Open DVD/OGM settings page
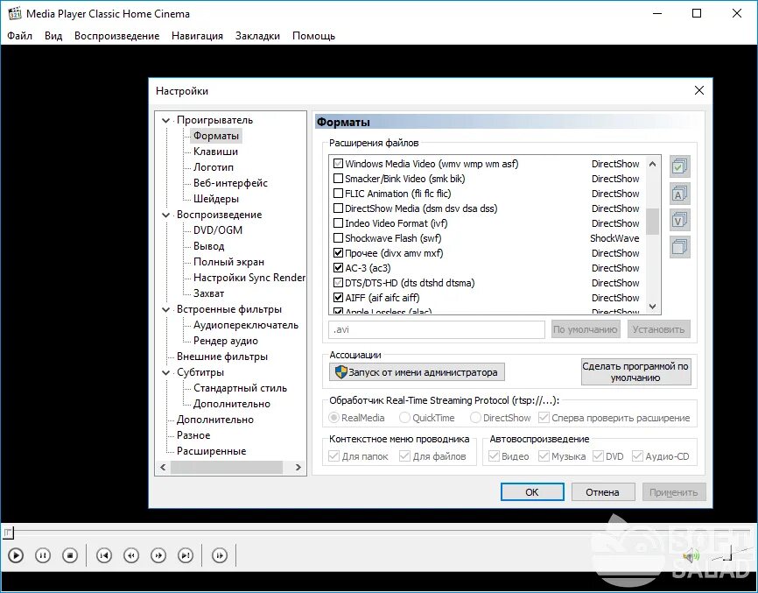Image resolution: width=758 pixels, height=593 pixels. point(218,230)
